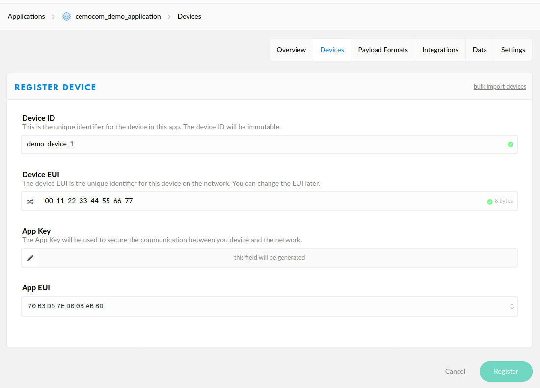The image size is (540, 388).
Task: Click the first breadcrumb chevron separator
Action: (53, 17)
